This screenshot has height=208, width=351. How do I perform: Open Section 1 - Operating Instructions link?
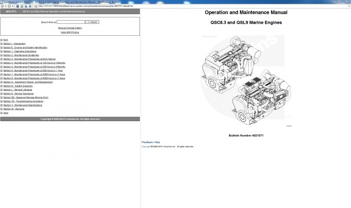(20, 51)
